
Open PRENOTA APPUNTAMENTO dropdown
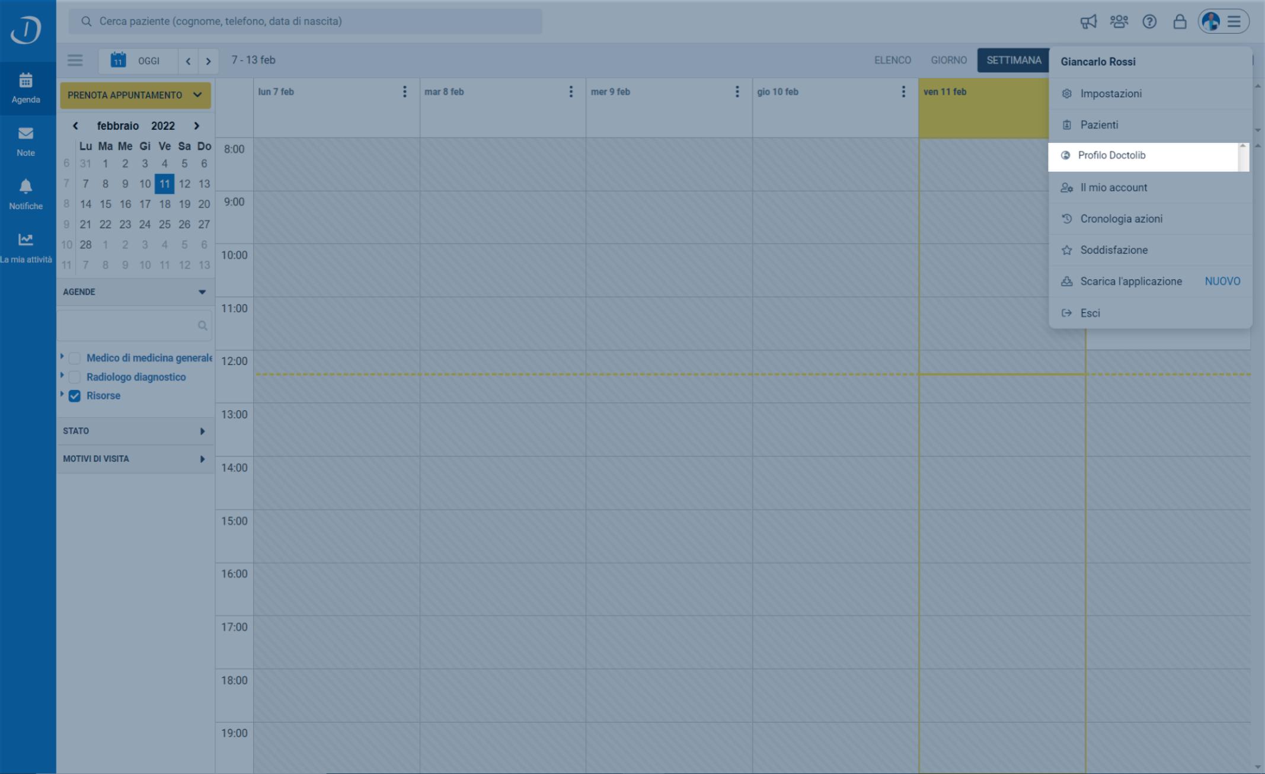(135, 95)
